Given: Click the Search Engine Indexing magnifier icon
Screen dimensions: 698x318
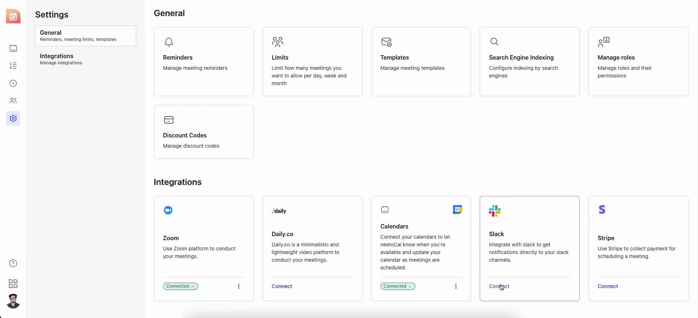Looking at the screenshot, I should click(x=494, y=42).
